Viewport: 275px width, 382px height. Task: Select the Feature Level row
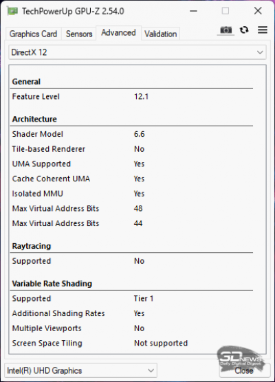131,96
